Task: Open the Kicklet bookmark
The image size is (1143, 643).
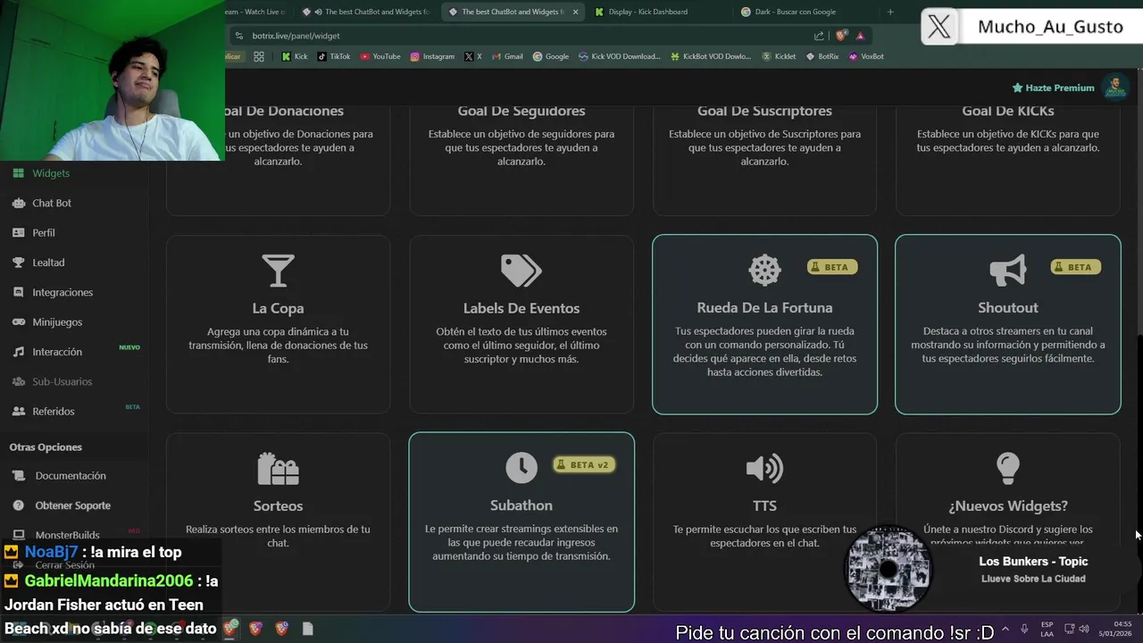Action: click(x=779, y=56)
